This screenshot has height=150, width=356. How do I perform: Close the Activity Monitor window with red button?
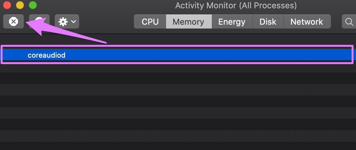pos(7,5)
